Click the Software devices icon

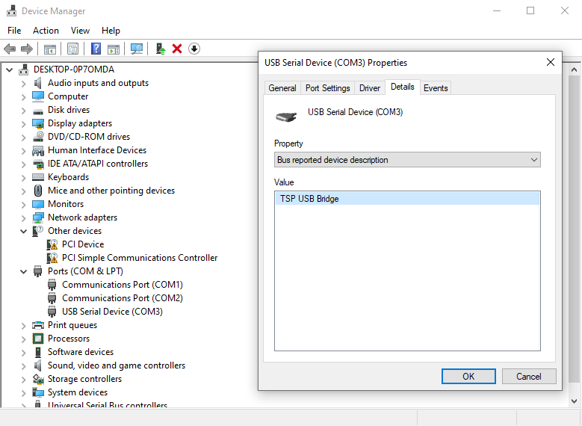[x=38, y=352]
